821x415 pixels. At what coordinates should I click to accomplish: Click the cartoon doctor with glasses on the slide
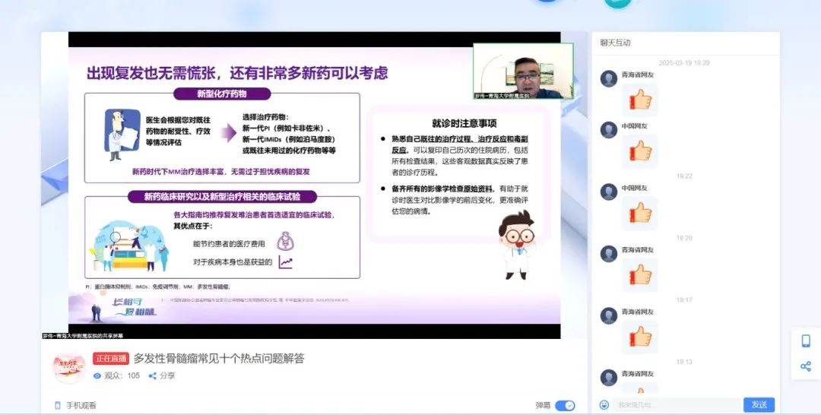516,245
